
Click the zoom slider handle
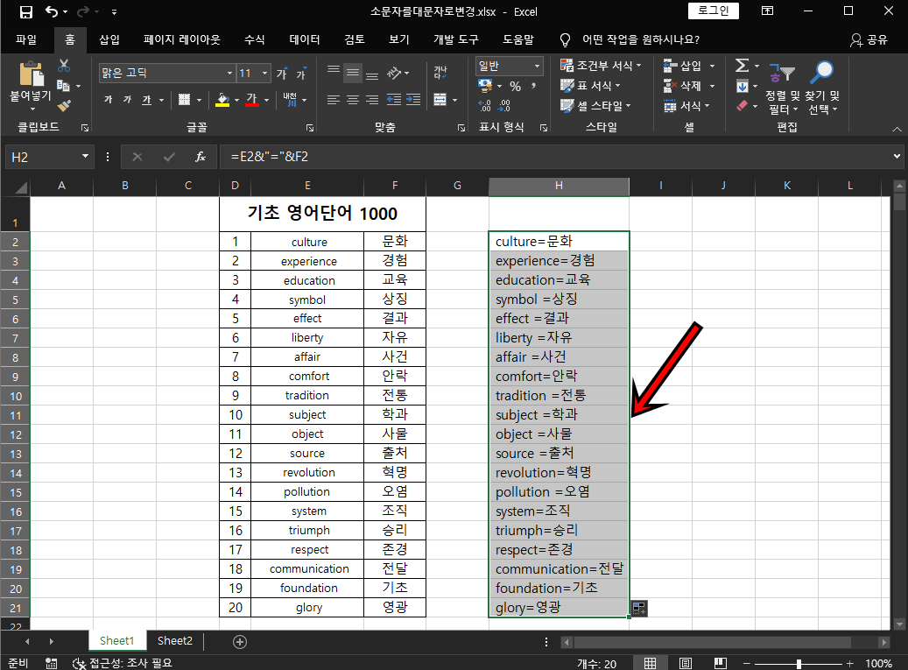pos(799,664)
